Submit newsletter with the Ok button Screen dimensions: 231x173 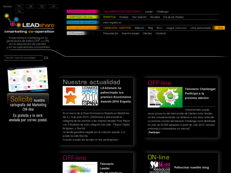click(46, 58)
